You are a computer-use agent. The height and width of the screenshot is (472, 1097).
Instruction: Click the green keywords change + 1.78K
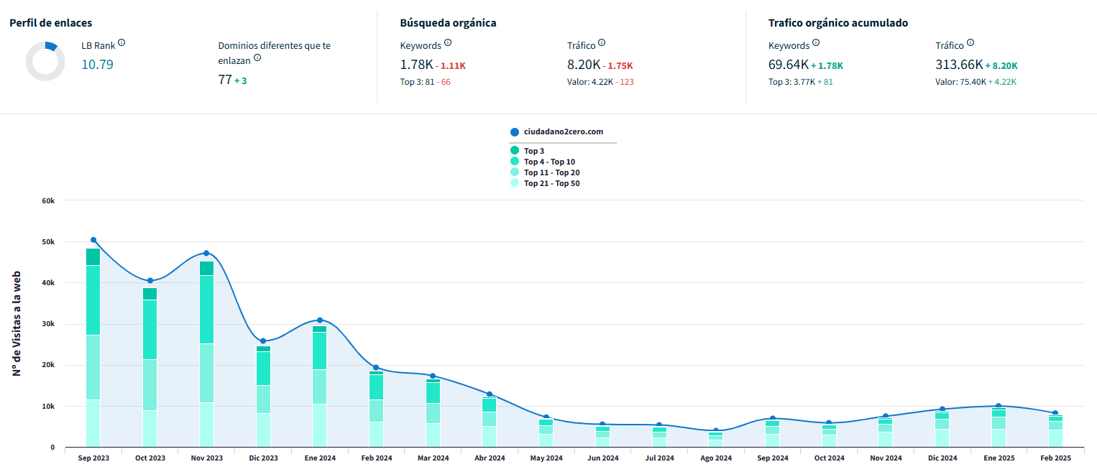[x=827, y=65]
